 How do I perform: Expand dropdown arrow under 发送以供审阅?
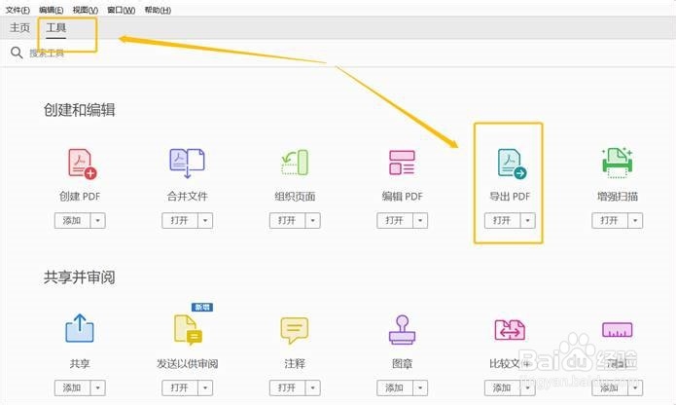coord(205,387)
